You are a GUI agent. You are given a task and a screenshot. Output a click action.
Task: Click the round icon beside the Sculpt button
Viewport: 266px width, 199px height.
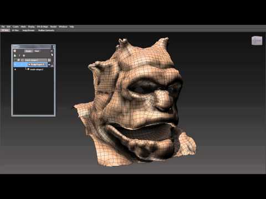15,51
